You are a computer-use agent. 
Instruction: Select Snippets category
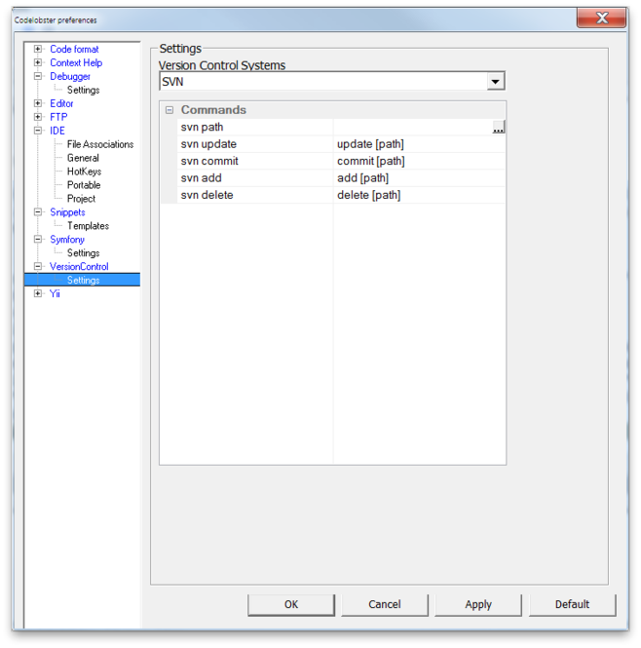(x=68, y=212)
